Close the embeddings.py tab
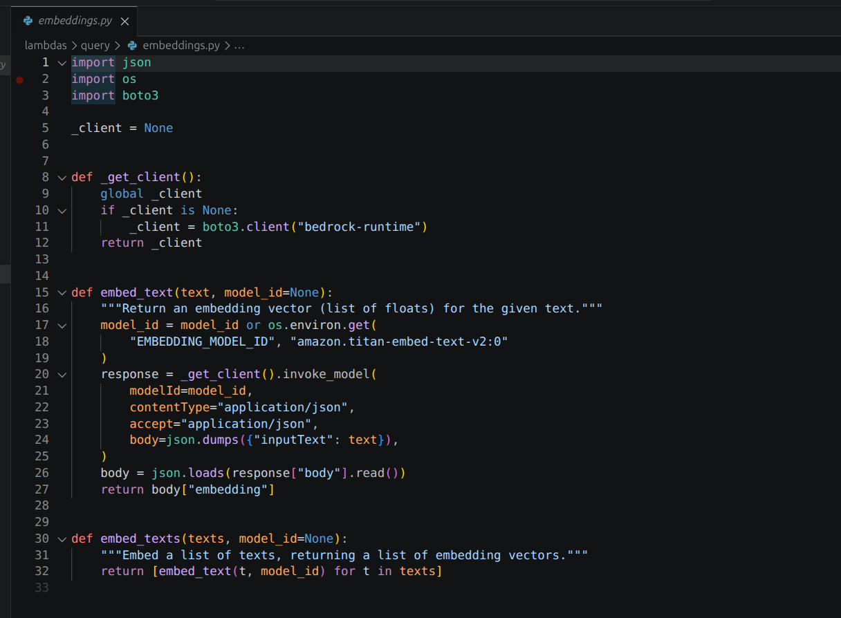 (x=124, y=21)
